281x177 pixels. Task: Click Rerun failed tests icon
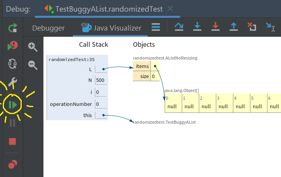[x=12, y=46]
